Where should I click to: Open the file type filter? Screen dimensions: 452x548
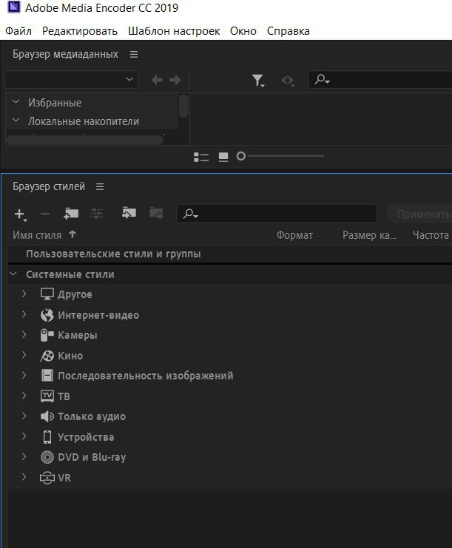[x=258, y=81]
